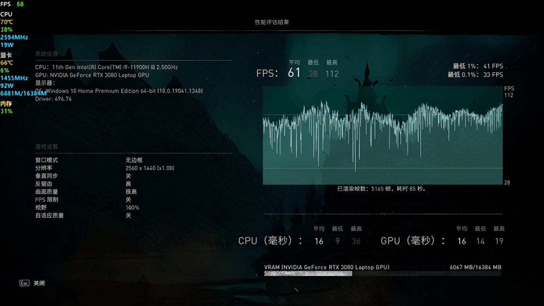Select the GPU maximum milliseconds value 19
Viewport: 544px width, 306px height.
[x=499, y=241]
